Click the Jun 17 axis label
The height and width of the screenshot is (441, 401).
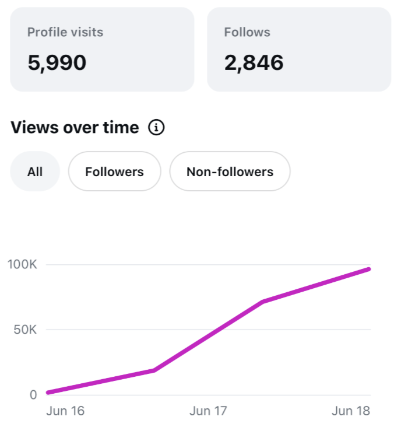(x=208, y=411)
